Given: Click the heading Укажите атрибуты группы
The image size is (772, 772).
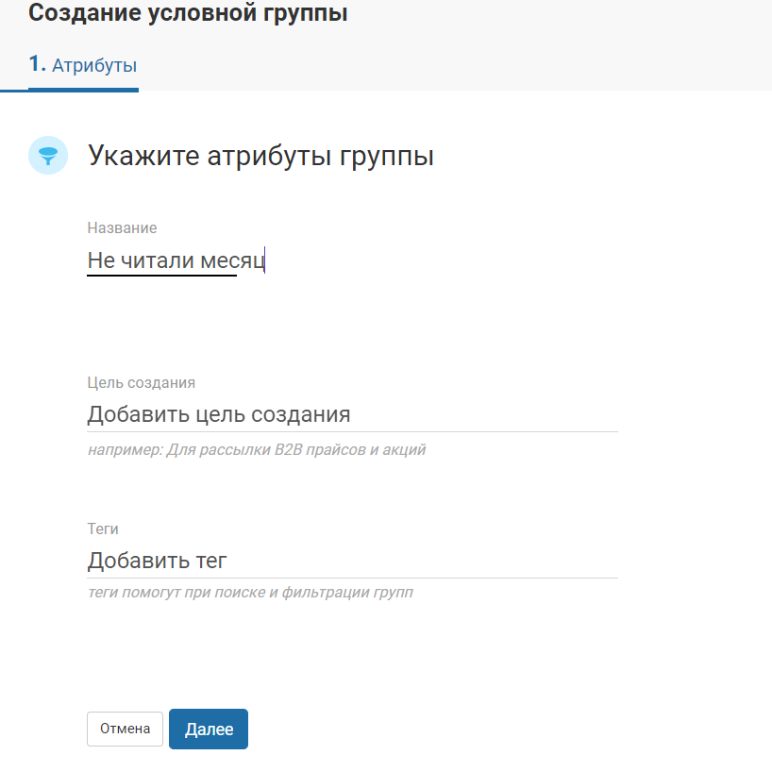Looking at the screenshot, I should [x=260, y=156].
